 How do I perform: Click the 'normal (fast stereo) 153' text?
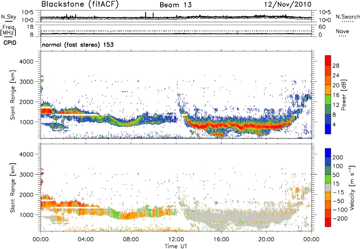[x=78, y=44]
